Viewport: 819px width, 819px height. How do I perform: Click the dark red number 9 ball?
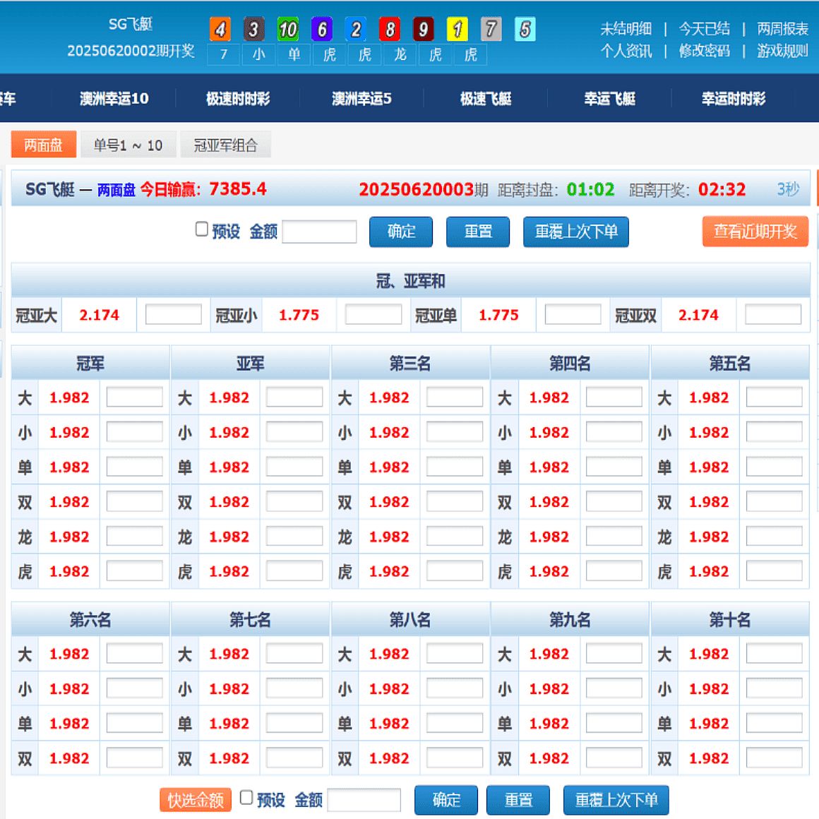424,29
